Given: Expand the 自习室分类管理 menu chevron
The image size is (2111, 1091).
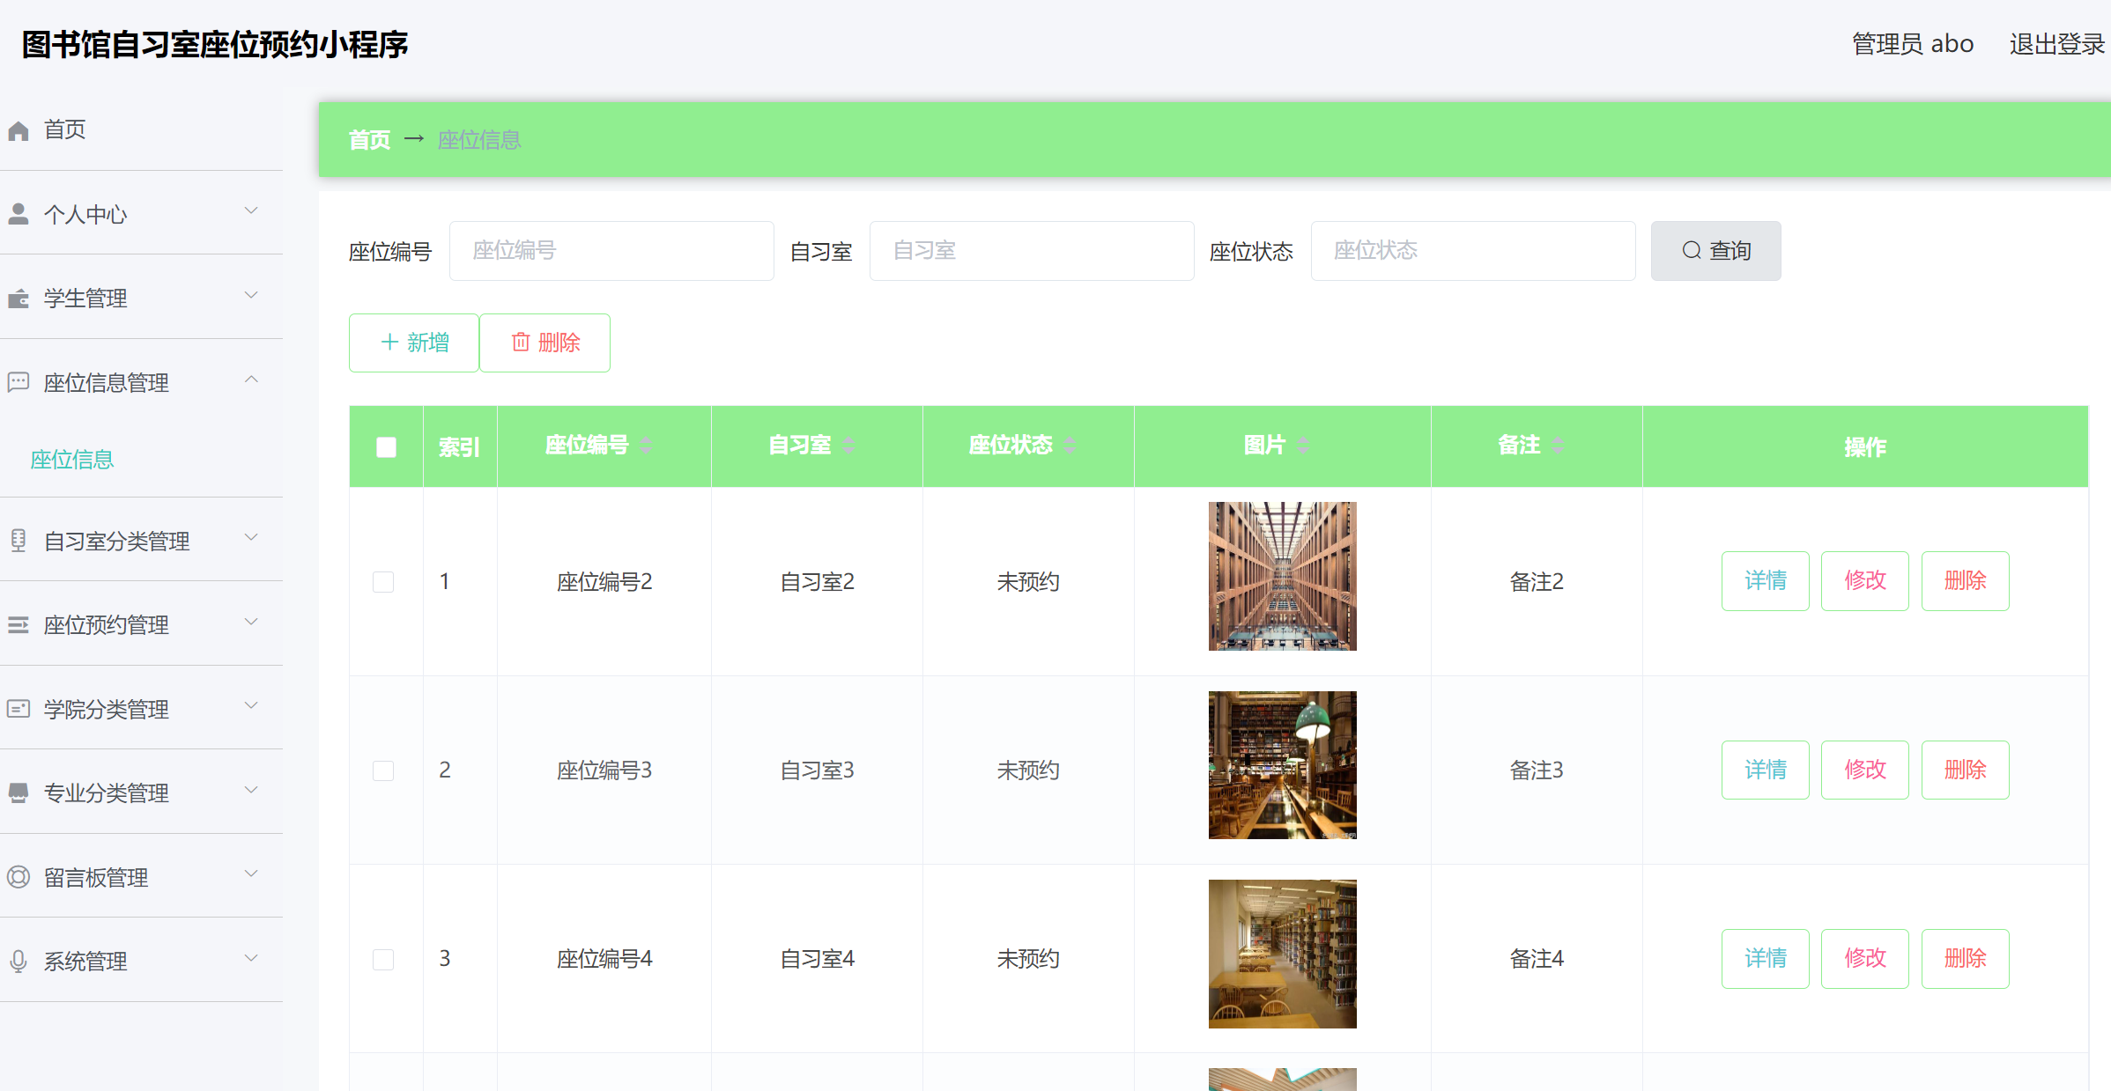Looking at the screenshot, I should pos(251,537).
